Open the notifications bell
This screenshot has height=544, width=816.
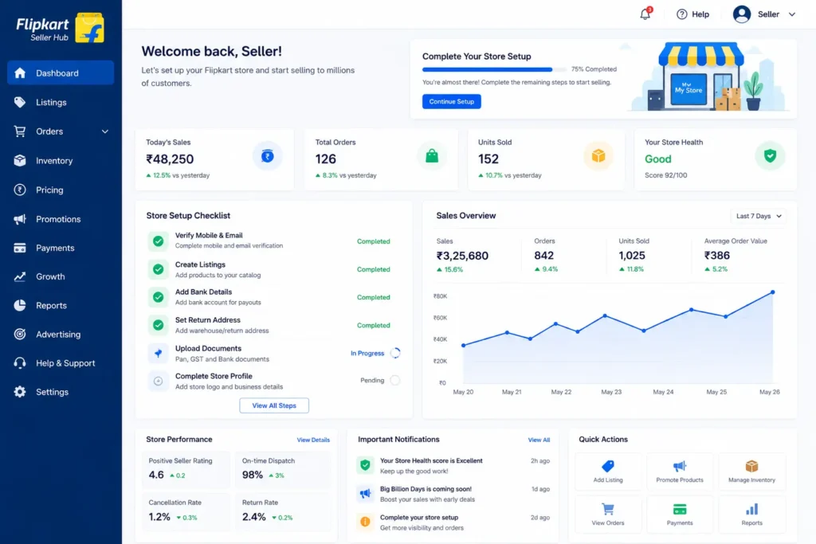point(645,14)
